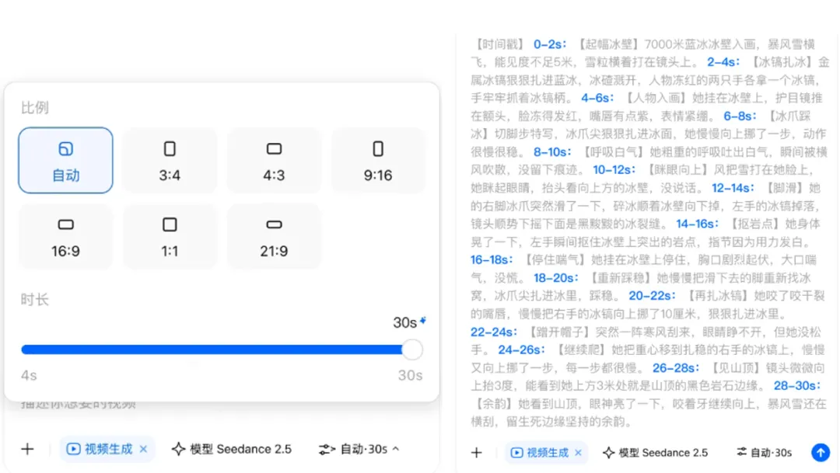Choose the 9:16 aspect ratio
This screenshot has height=473, width=840.
coord(378,160)
